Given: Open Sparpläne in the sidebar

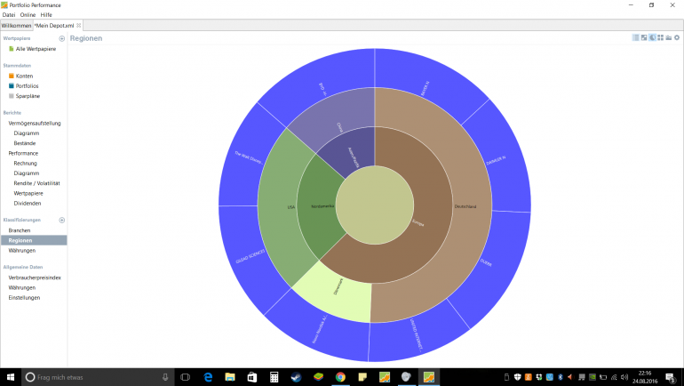Looking at the screenshot, I should click(x=28, y=96).
